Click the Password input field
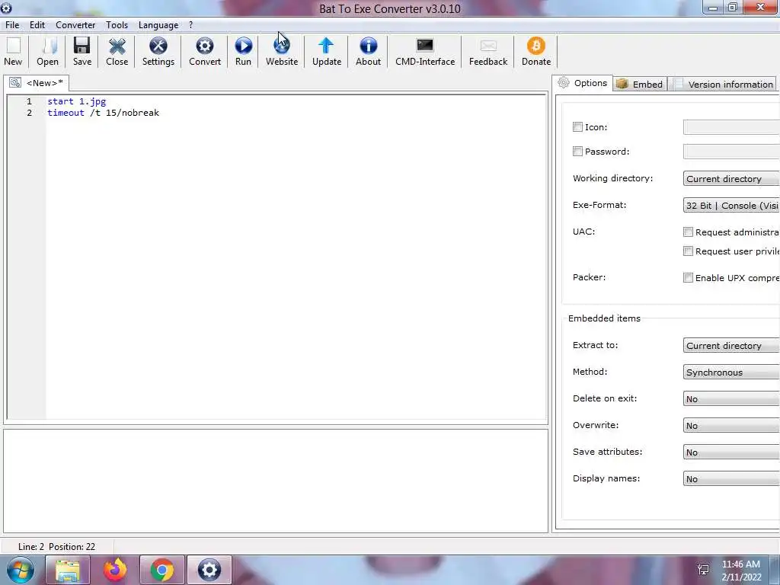 click(731, 152)
